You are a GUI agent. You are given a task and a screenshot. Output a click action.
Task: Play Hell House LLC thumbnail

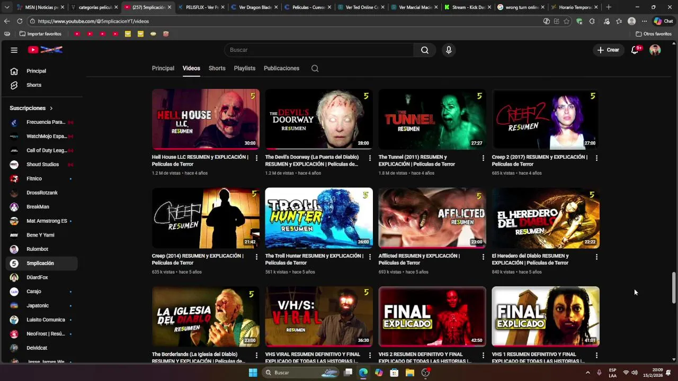pos(206,119)
